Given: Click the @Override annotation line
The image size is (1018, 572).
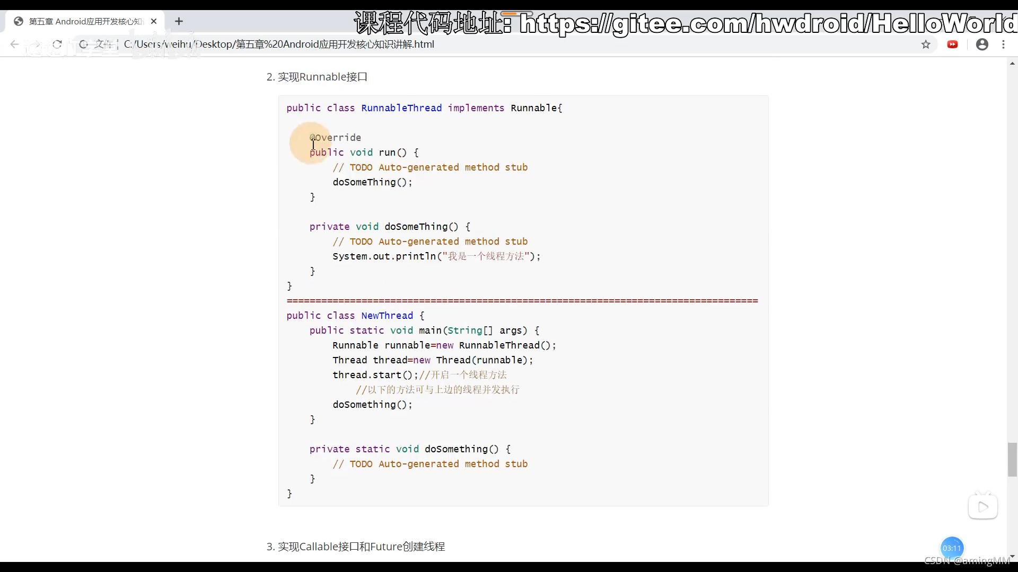Looking at the screenshot, I should click(335, 138).
